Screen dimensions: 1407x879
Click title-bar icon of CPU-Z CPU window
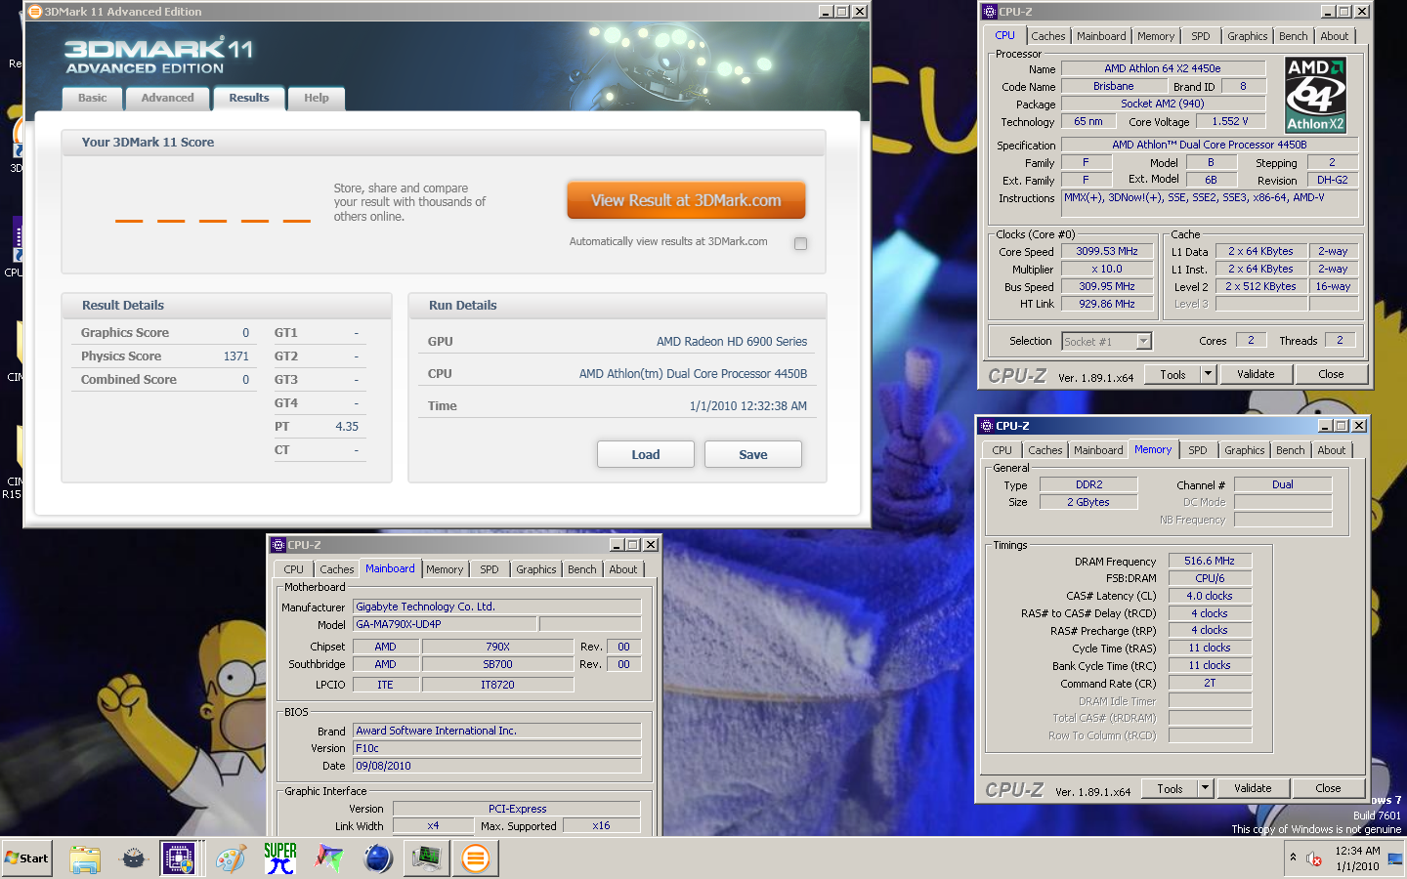[989, 12]
